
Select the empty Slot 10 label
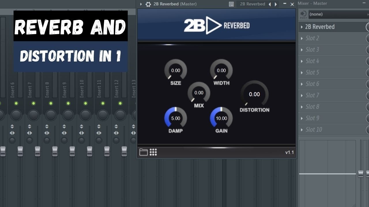pos(314,130)
